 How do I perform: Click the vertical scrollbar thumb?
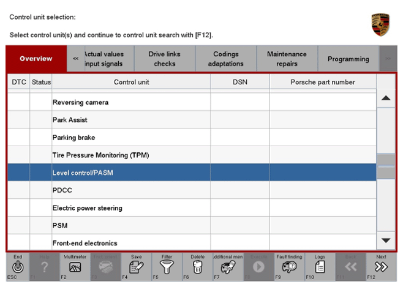(x=386, y=166)
